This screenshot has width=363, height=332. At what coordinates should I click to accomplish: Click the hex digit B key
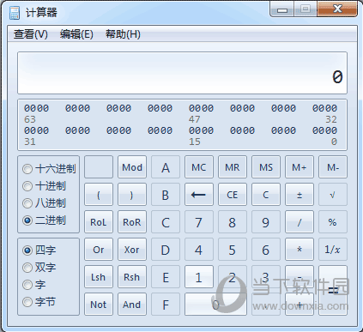tap(166, 195)
